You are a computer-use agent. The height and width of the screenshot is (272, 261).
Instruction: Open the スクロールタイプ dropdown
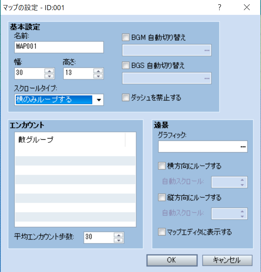tap(99, 100)
